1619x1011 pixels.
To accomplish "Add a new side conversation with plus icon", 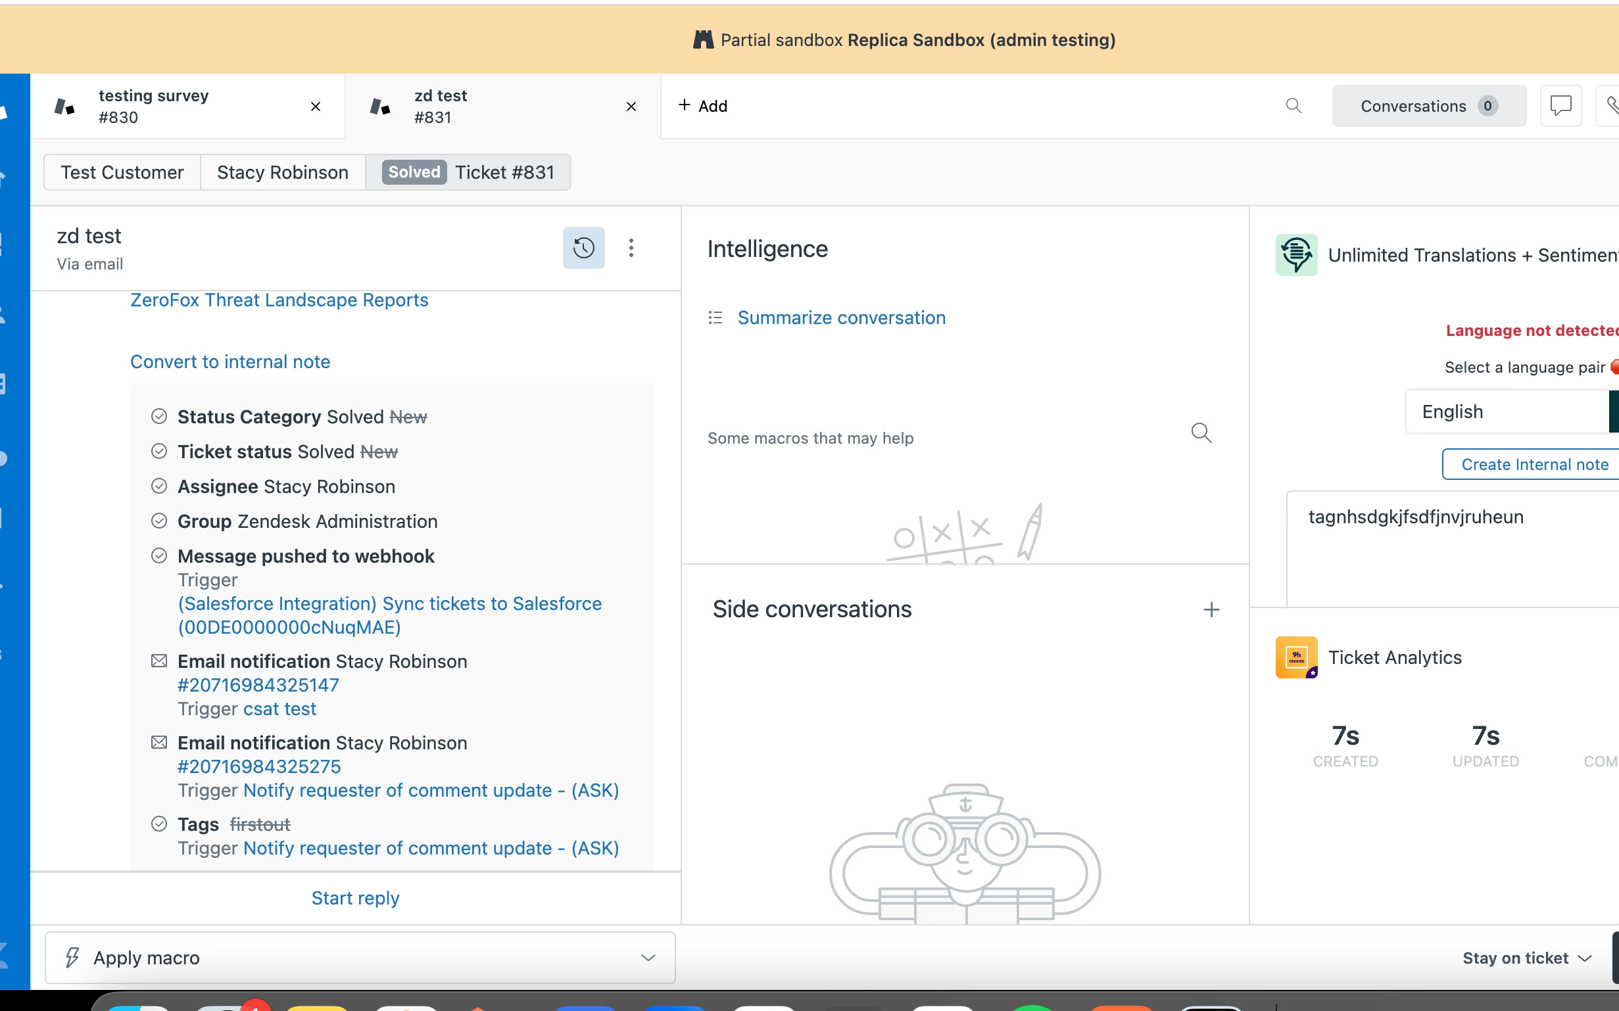I will [x=1211, y=609].
